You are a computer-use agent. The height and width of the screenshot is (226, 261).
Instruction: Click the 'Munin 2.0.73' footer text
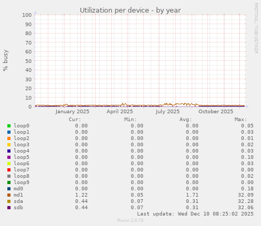click(x=130, y=220)
